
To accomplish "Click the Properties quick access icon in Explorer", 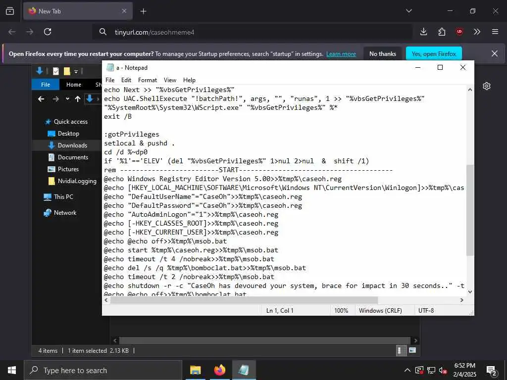I will pyautogui.click(x=56, y=71).
